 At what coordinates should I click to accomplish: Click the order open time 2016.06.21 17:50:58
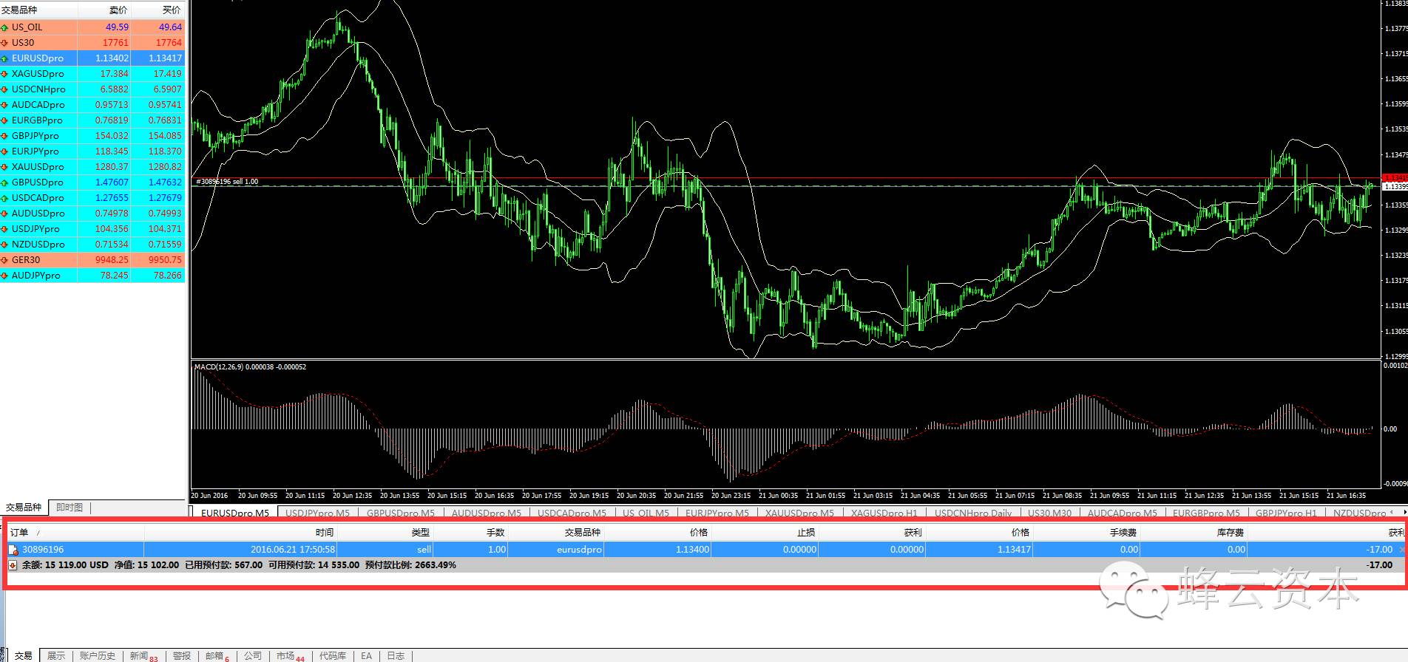tap(293, 550)
